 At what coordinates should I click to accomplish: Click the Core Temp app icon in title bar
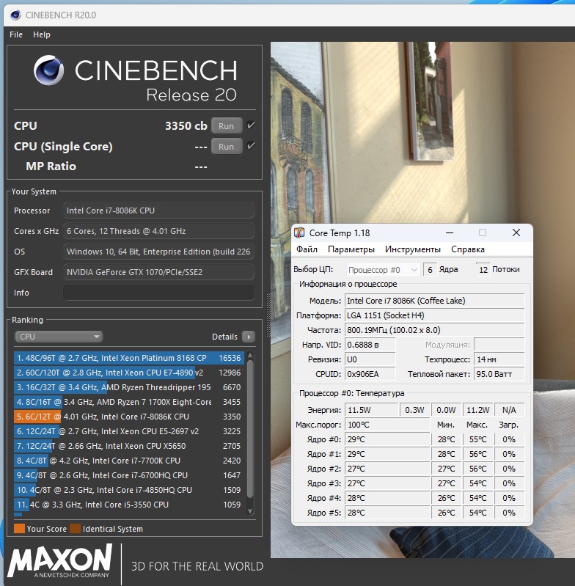tap(299, 232)
